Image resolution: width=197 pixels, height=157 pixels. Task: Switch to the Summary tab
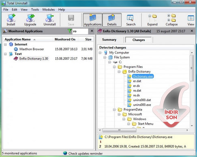click(109, 40)
